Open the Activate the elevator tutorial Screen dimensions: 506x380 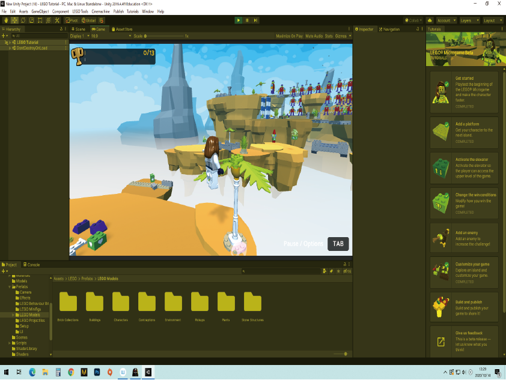464,167
